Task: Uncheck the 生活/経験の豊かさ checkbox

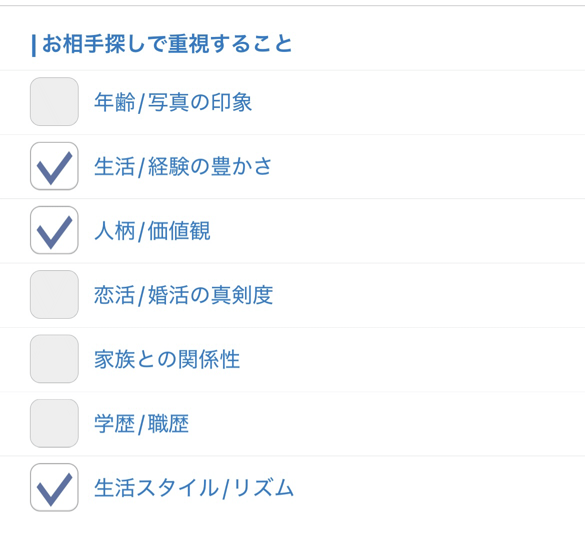Action: (54, 166)
